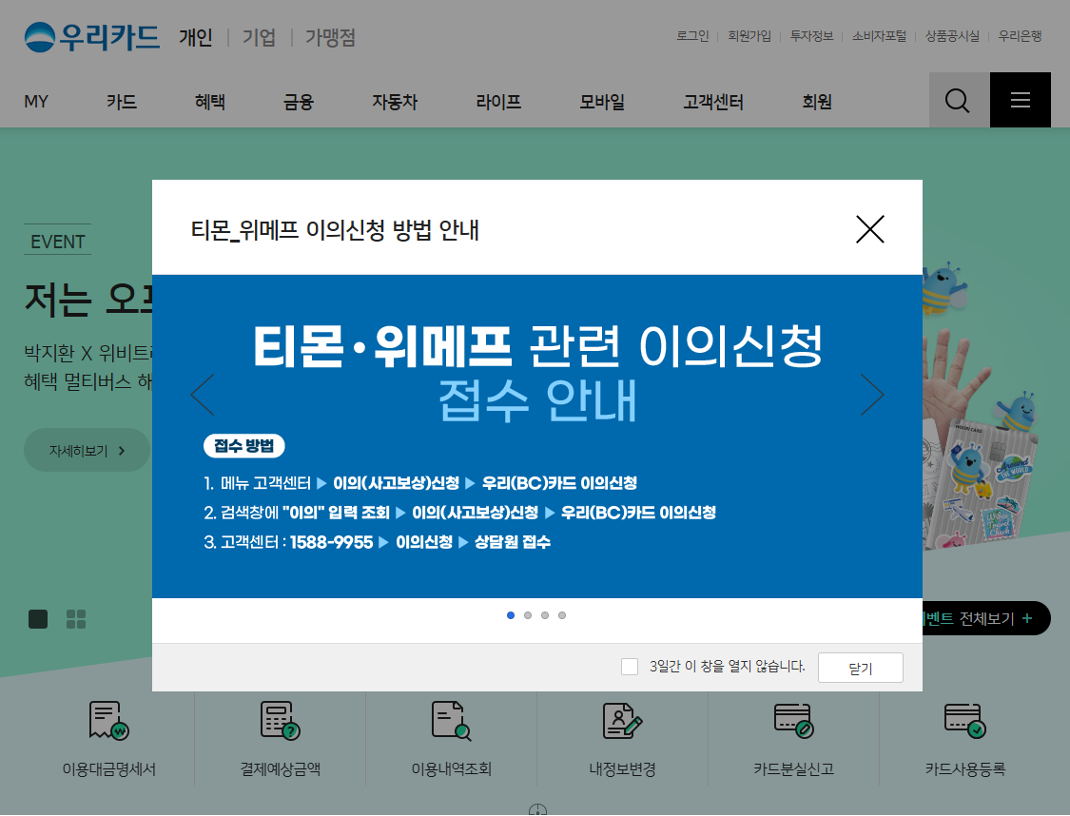
Task: Open the 회원 menu
Action: [x=817, y=102]
